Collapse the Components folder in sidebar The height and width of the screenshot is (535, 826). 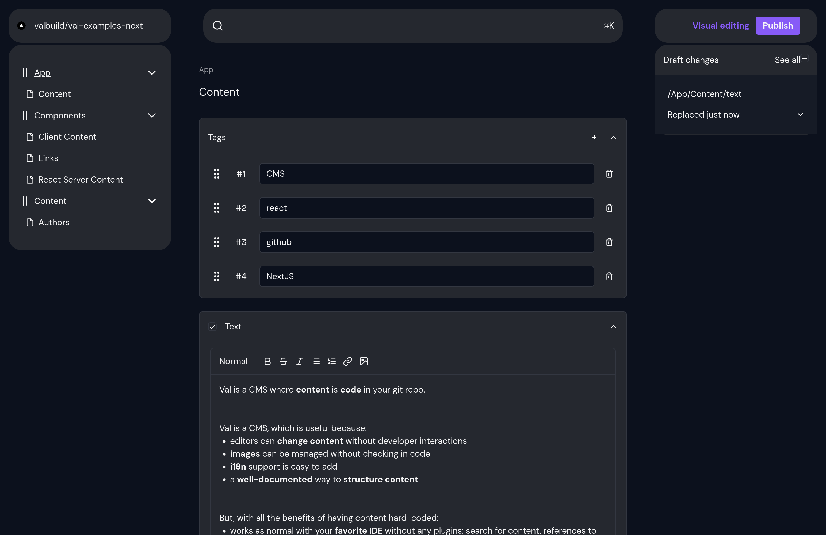point(152,115)
